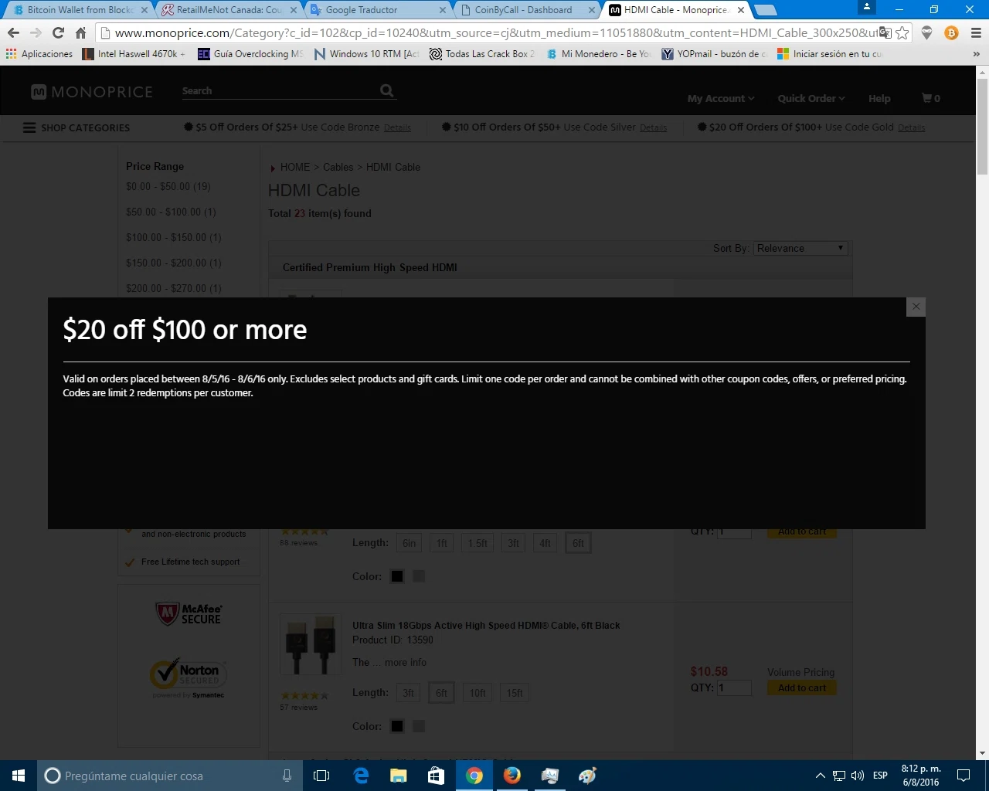Filter by price $150.00 - $200.00
The height and width of the screenshot is (791, 989).
point(174,263)
